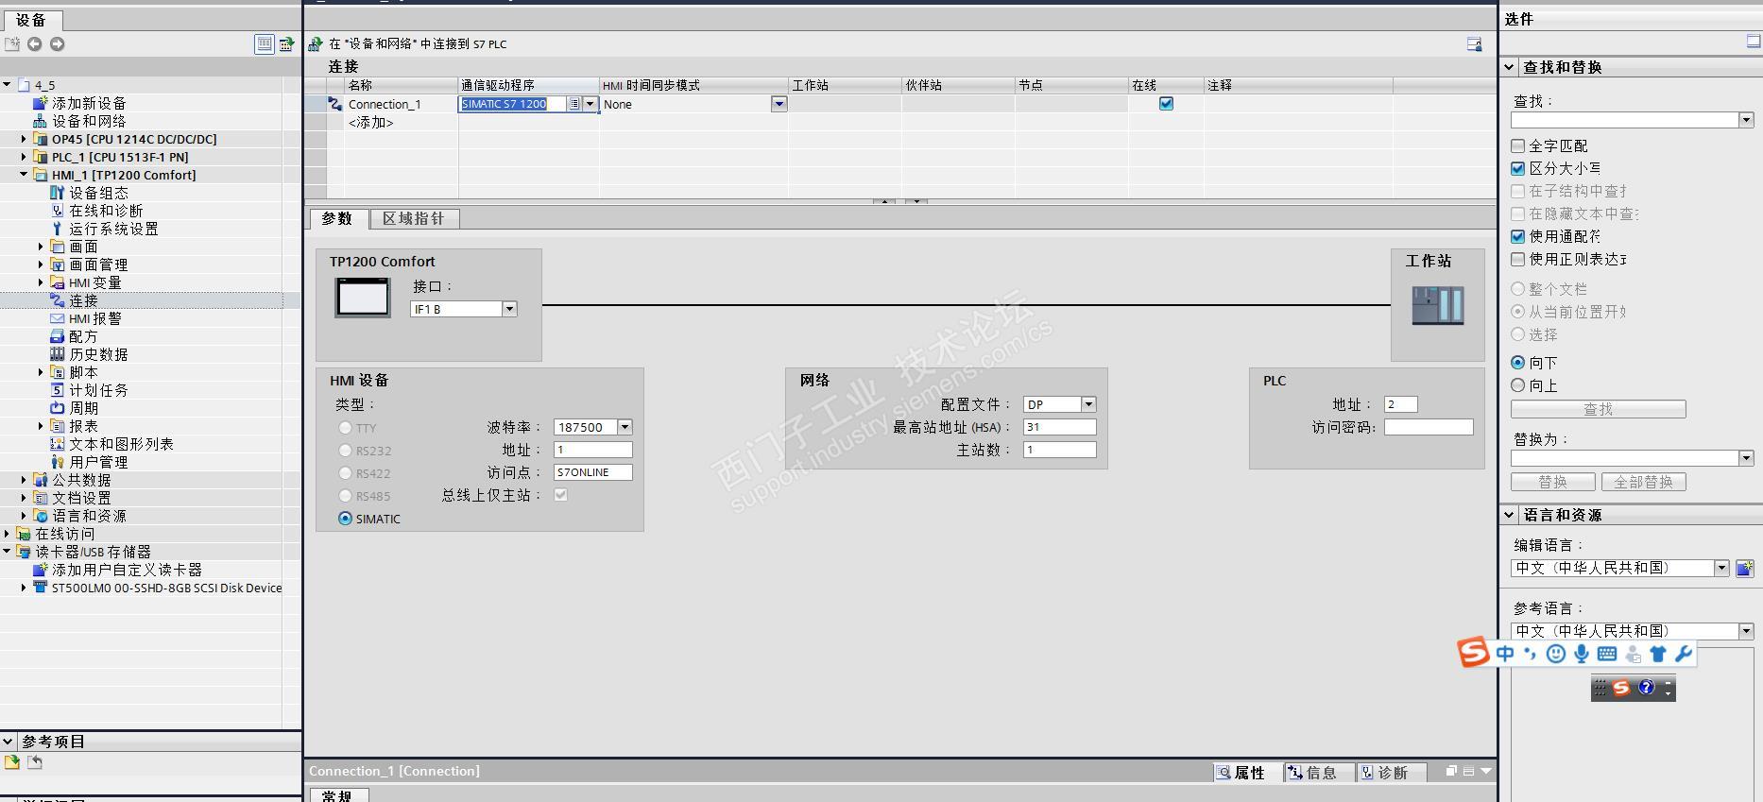Switch to the Parameters (参数) tab
This screenshot has height=802, width=1763.
(x=337, y=218)
